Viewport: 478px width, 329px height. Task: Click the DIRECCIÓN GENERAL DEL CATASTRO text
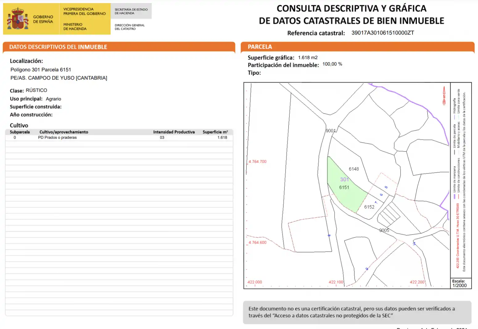point(130,27)
